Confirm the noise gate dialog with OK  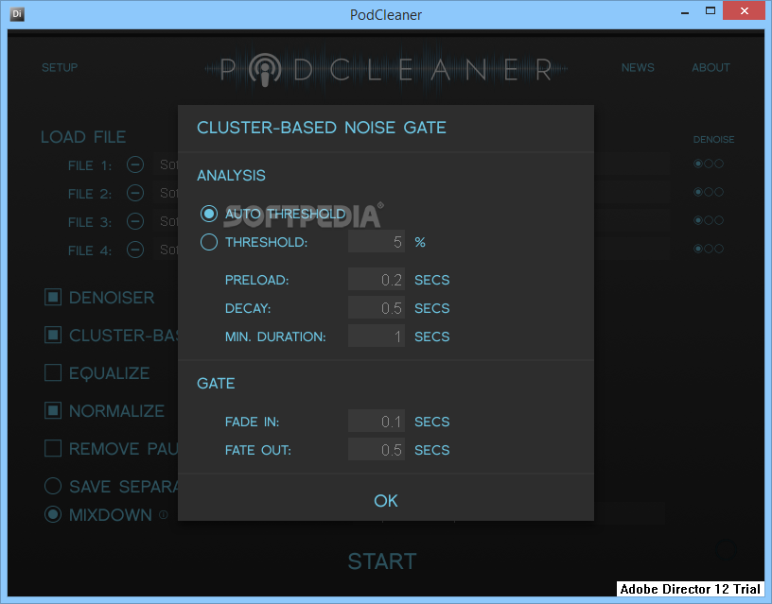click(385, 501)
